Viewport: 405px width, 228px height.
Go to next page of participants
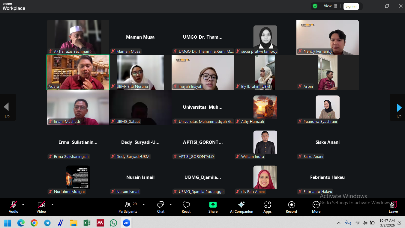tap(399, 107)
